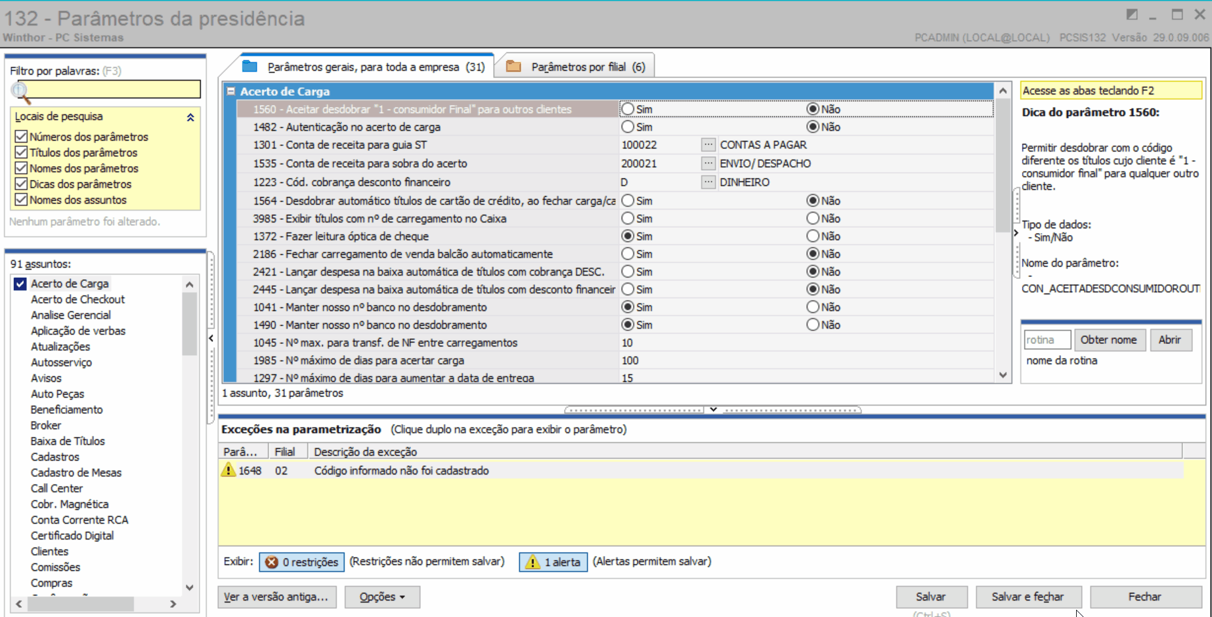This screenshot has width=1212, height=617.
Task: Open the Opções dropdown menu
Action: point(382,597)
